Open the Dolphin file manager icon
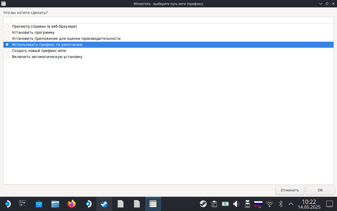 [x=55, y=204]
